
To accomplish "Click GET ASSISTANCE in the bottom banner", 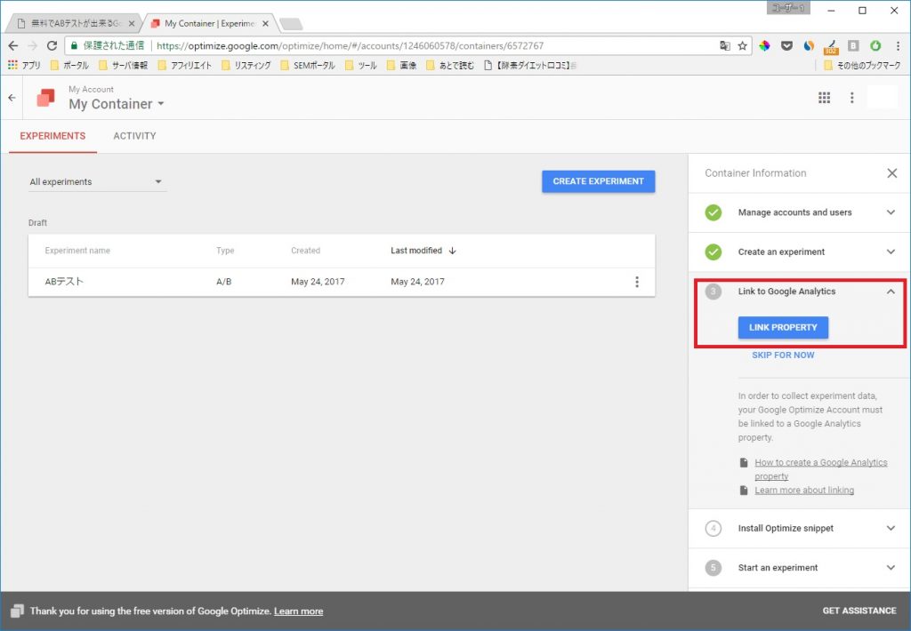I will (859, 611).
